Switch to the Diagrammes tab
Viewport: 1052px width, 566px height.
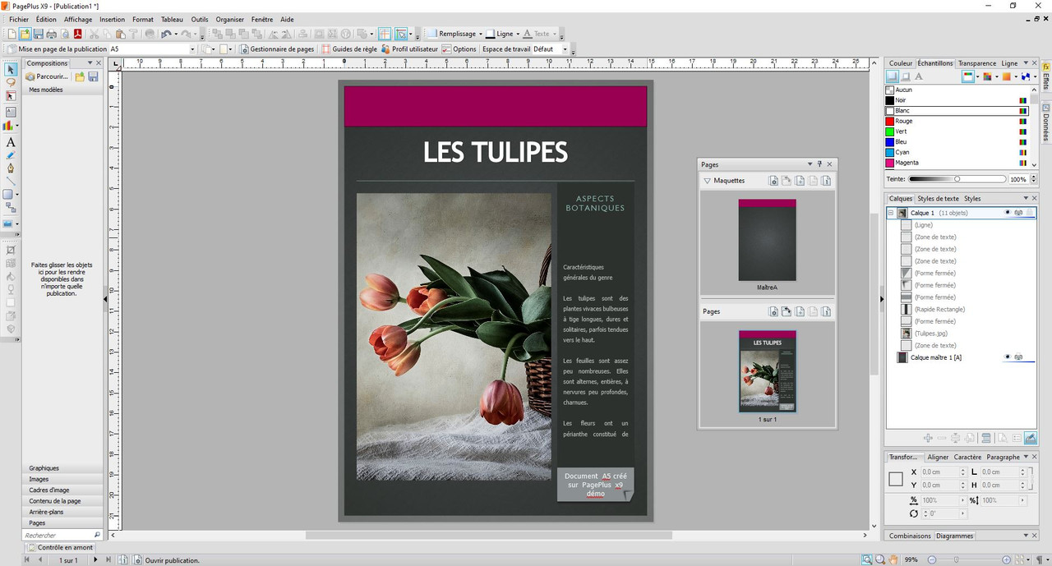click(954, 536)
